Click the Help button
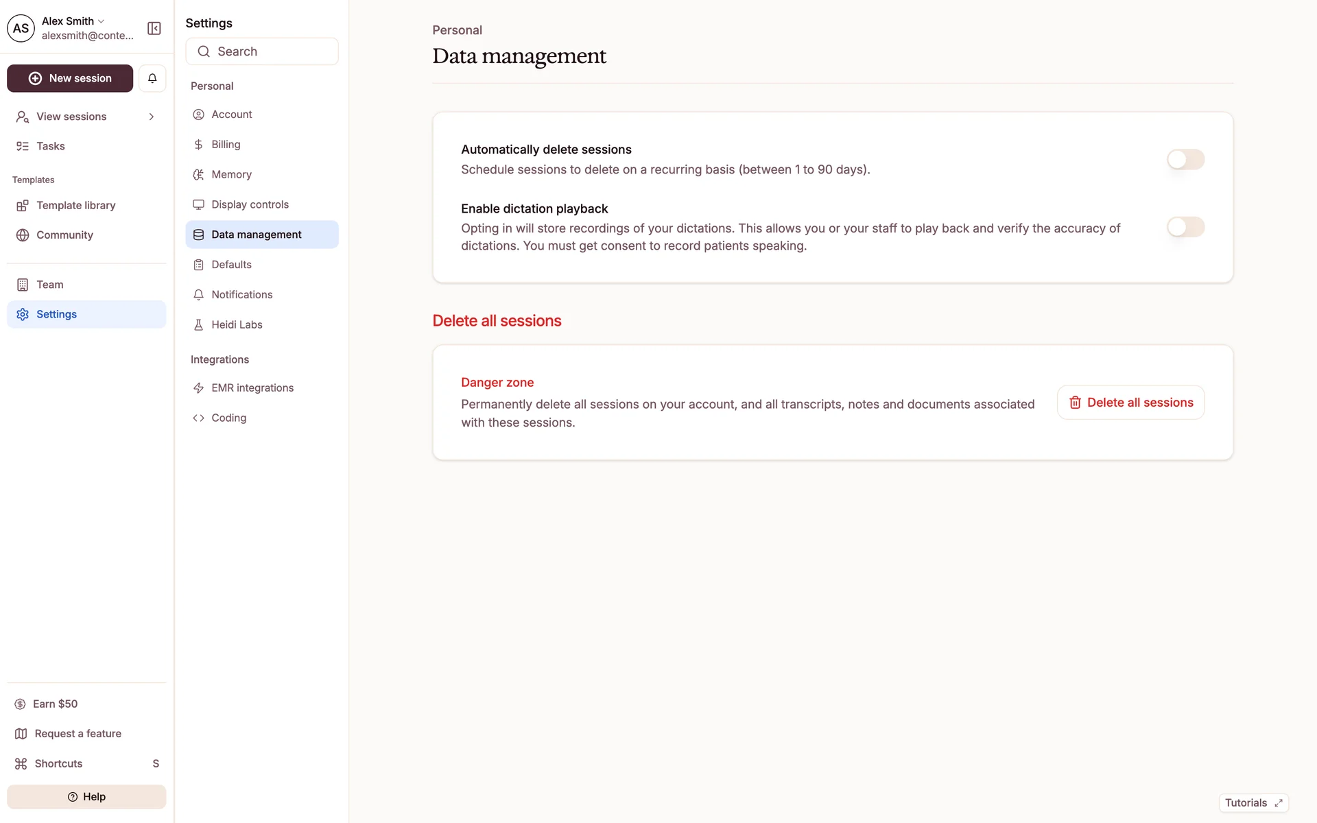1317x823 pixels. [86, 796]
